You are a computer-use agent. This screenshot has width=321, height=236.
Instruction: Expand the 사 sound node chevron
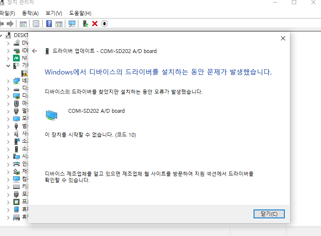point(8,134)
